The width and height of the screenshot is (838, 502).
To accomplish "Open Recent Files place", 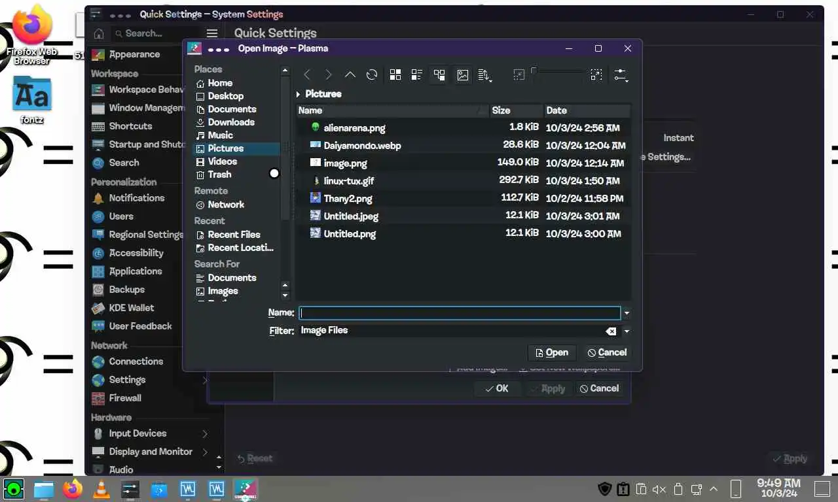I will pyautogui.click(x=237, y=235).
